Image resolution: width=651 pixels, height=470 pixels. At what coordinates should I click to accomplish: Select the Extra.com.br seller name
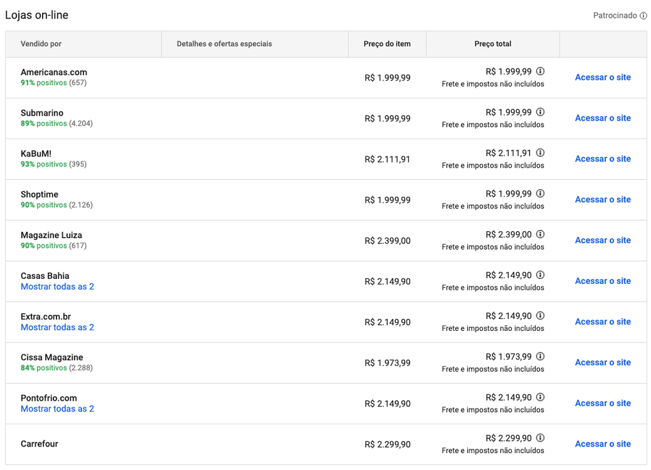tap(46, 316)
